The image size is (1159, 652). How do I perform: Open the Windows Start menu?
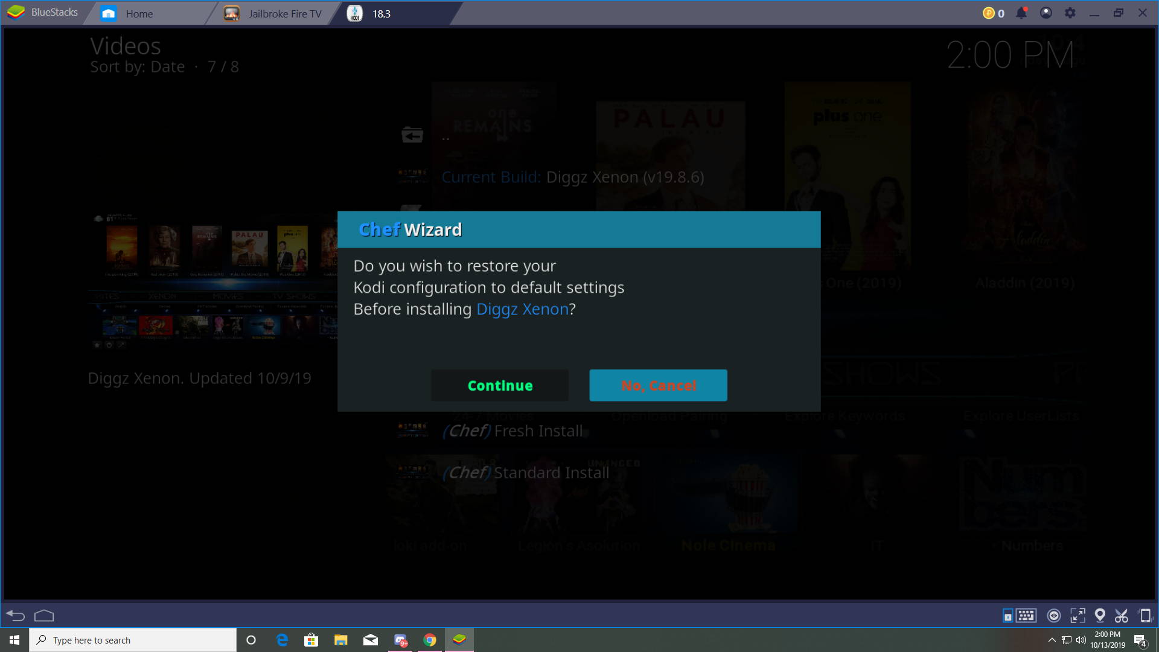tap(14, 640)
